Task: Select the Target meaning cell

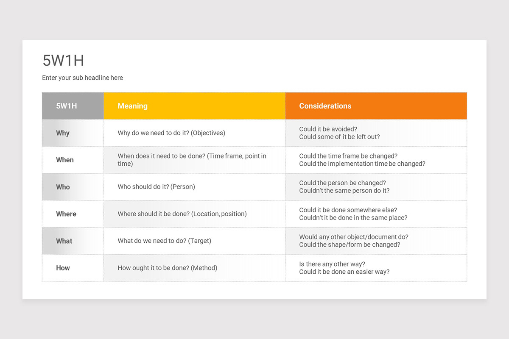Action: (x=194, y=241)
